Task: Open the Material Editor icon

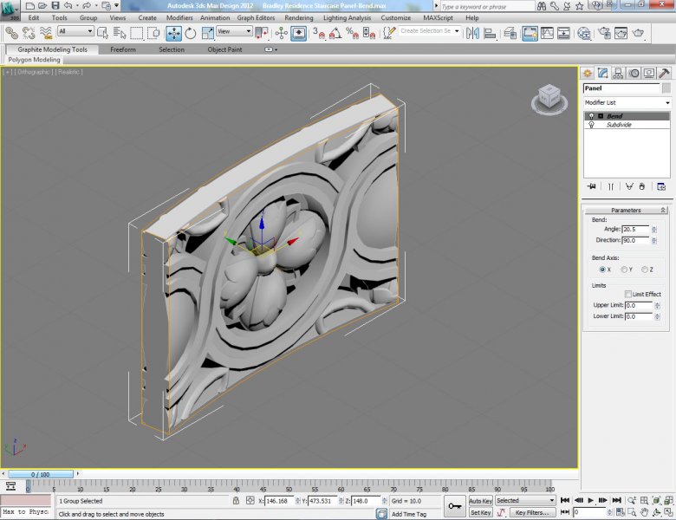Action: 584,33
